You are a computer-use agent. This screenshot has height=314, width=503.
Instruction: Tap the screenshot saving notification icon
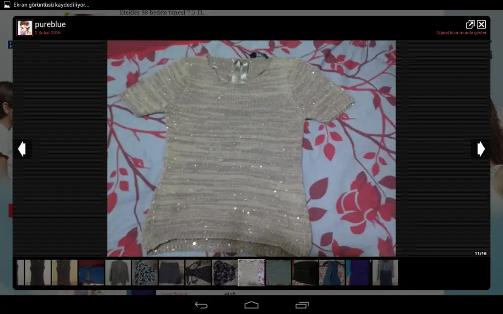7,5
